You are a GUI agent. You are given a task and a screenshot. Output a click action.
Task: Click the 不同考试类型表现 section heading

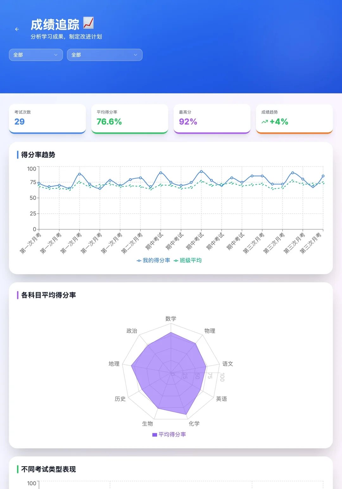point(48,470)
